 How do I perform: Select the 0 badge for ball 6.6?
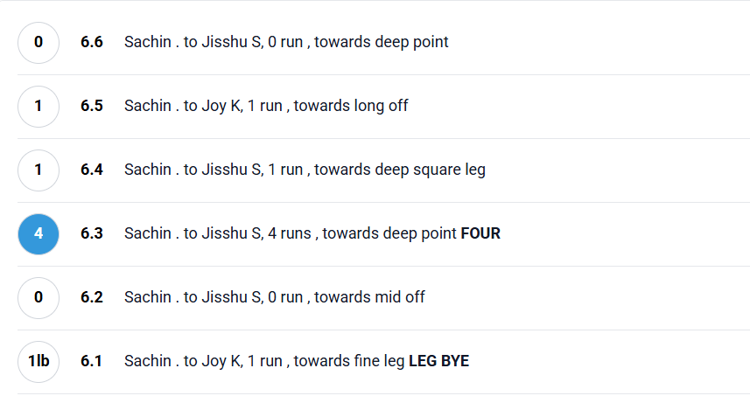tap(39, 42)
